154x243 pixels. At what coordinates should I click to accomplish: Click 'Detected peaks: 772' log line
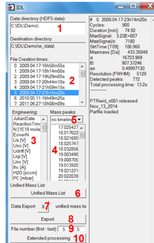[115, 79]
